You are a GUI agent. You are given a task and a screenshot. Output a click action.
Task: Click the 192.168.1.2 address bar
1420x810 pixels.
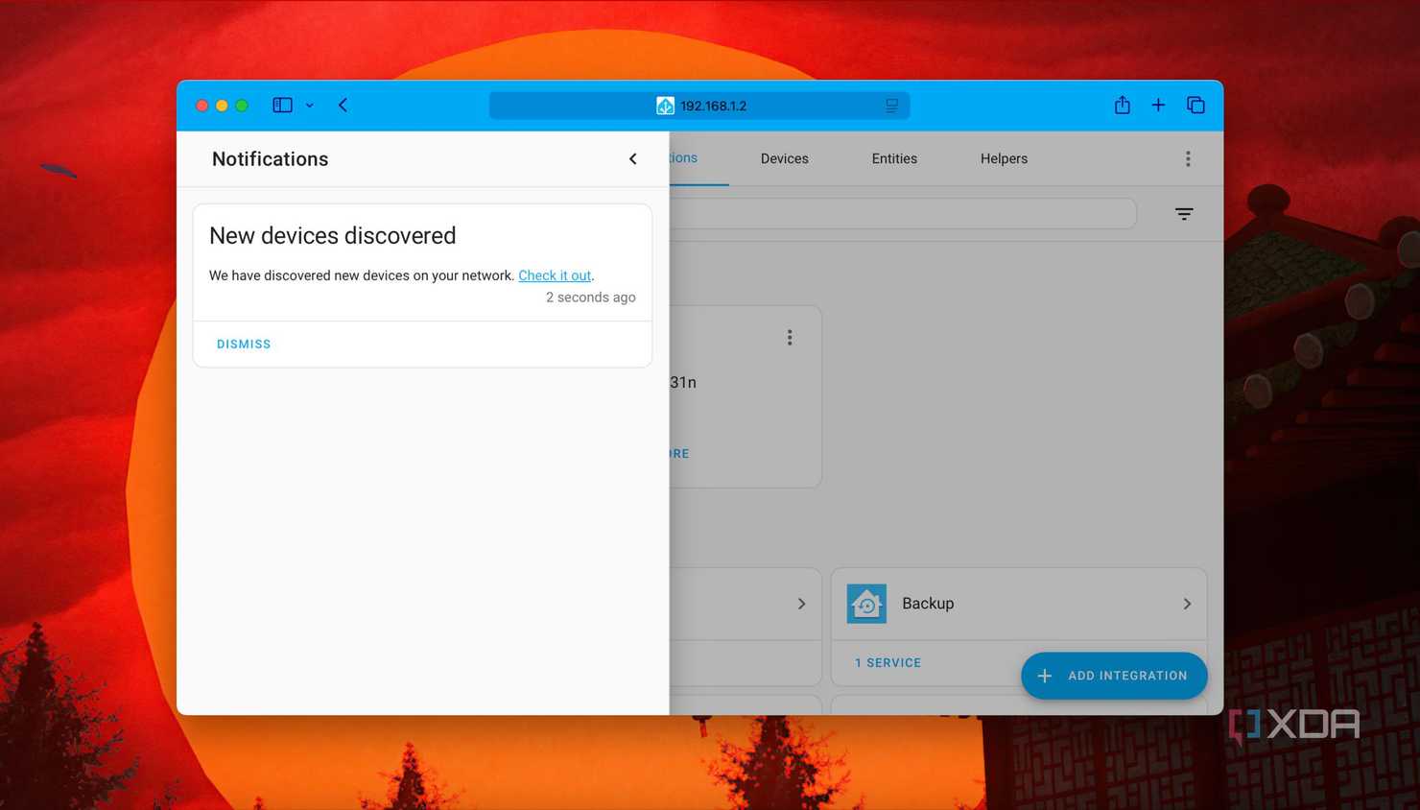click(x=699, y=106)
